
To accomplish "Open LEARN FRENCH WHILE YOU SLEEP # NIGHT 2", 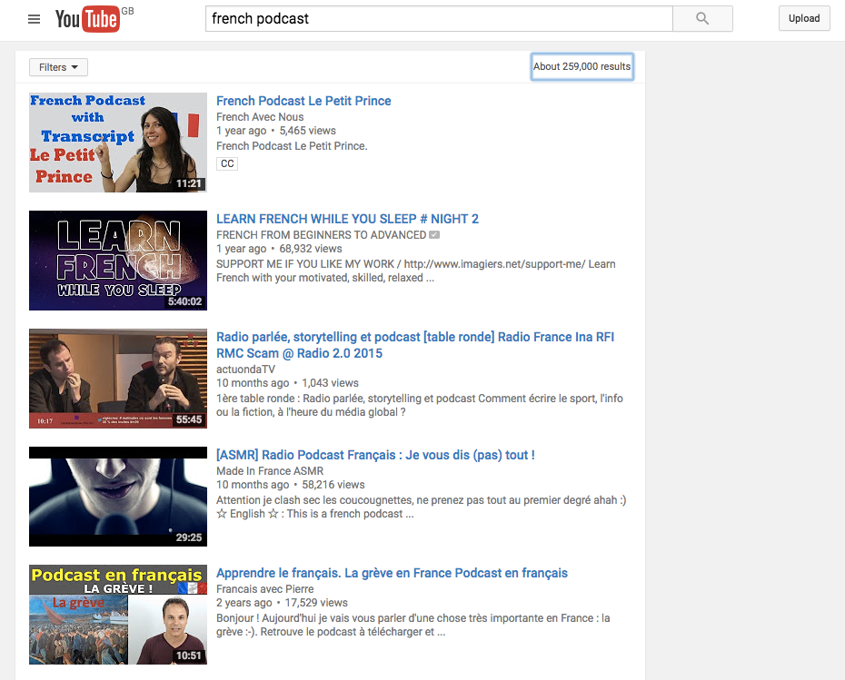I will tap(348, 219).
